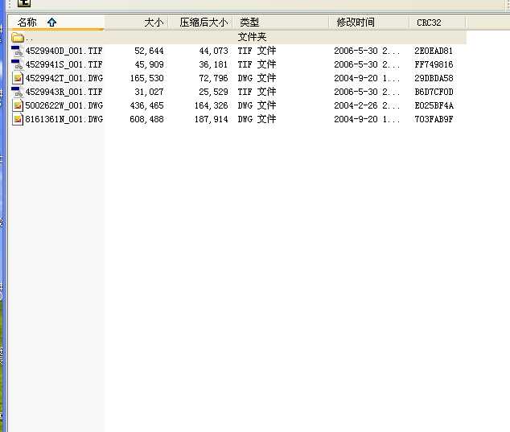Click the DWG 文件 type for 5002622W_001.DWG
The image size is (510, 432).
(257, 105)
